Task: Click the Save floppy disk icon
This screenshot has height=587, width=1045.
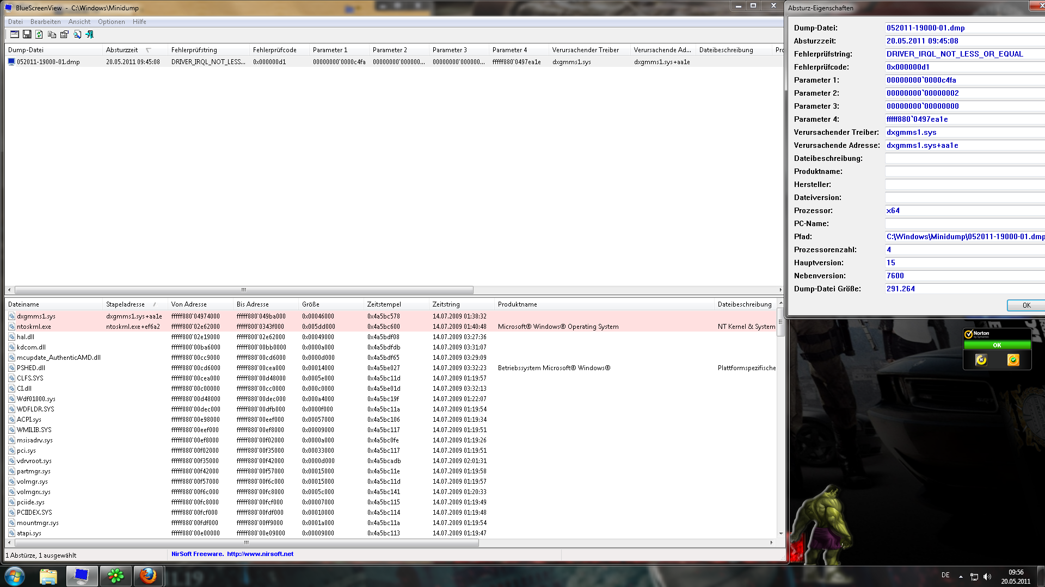Action: [27, 34]
